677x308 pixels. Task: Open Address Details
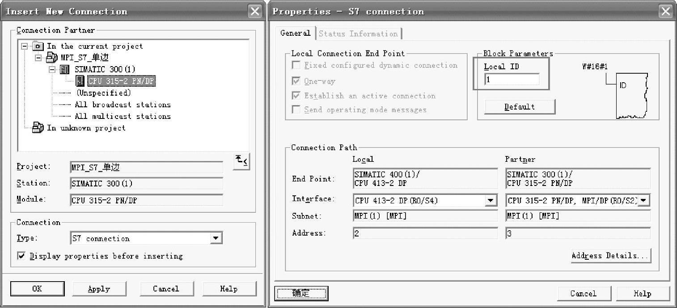[x=611, y=256]
